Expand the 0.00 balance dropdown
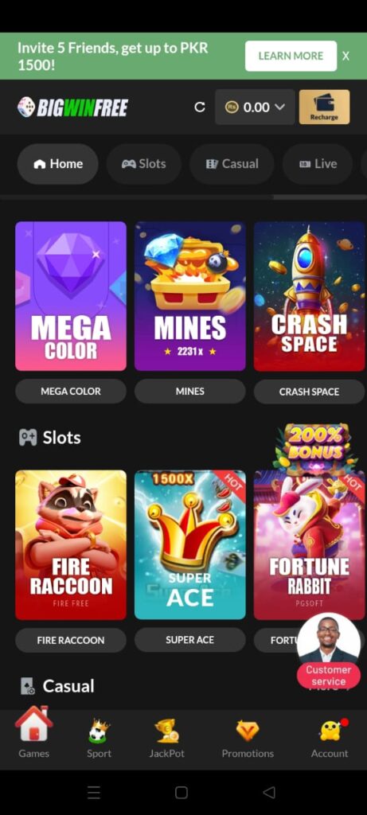Screen dimensions: 367x815 point(255,107)
